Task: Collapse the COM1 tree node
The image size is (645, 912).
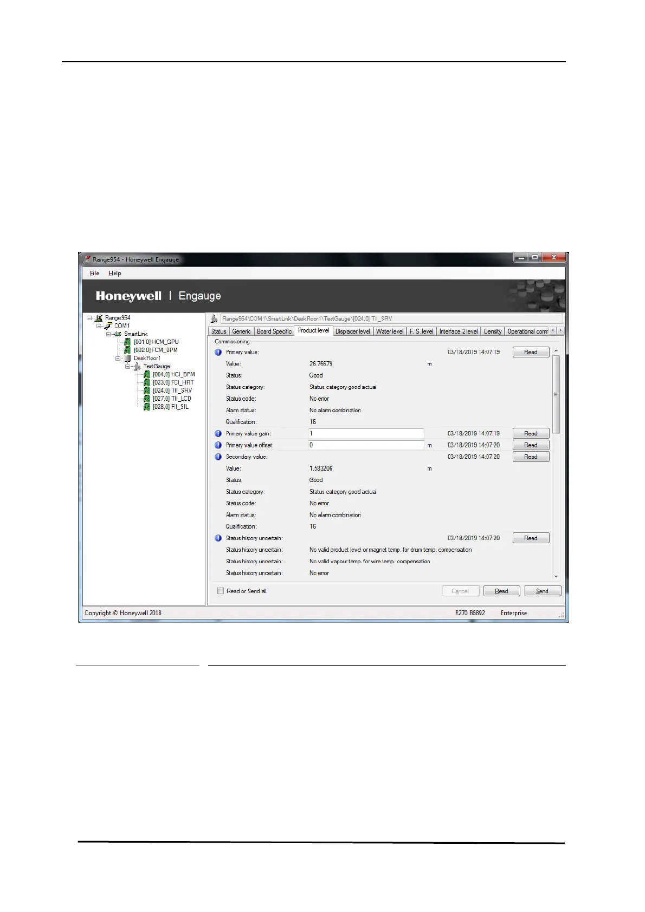Action: tap(99, 326)
